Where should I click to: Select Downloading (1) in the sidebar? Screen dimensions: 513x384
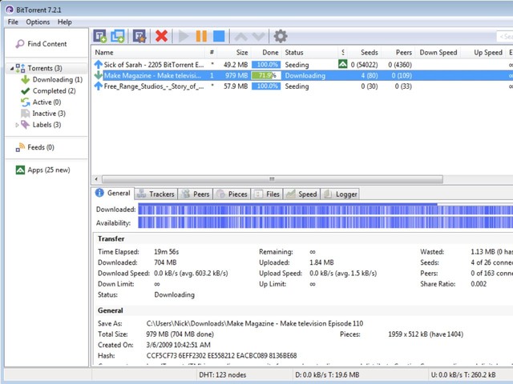tap(57, 80)
